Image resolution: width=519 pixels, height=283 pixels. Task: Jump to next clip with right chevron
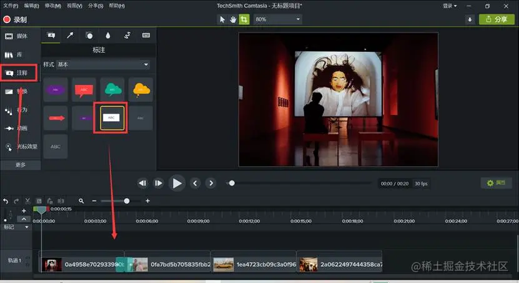(211, 183)
